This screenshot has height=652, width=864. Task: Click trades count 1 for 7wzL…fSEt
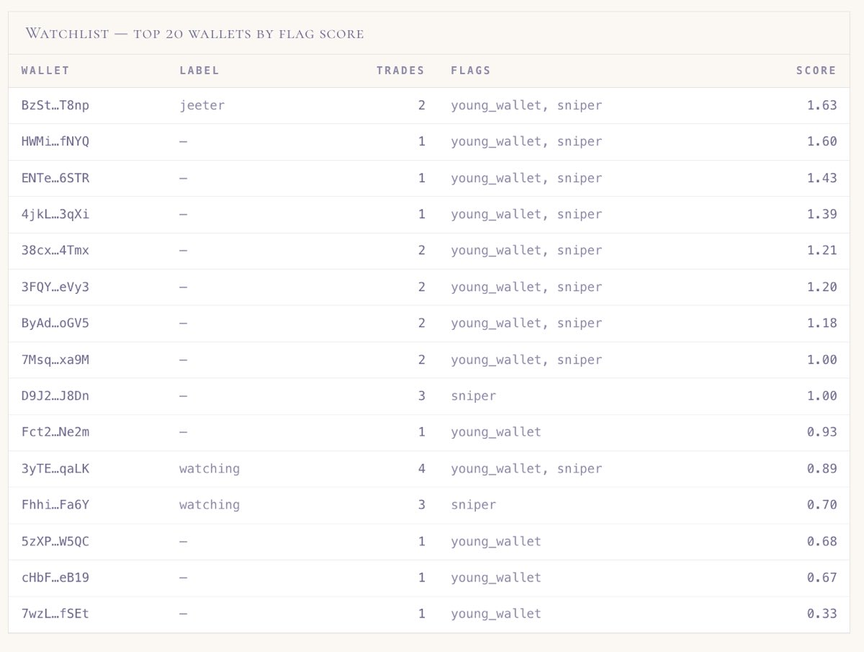tap(422, 614)
